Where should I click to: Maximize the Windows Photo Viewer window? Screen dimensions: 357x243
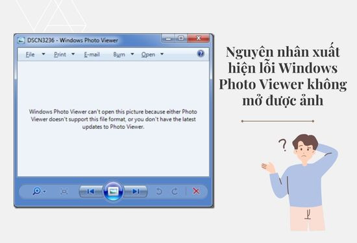[181, 38]
